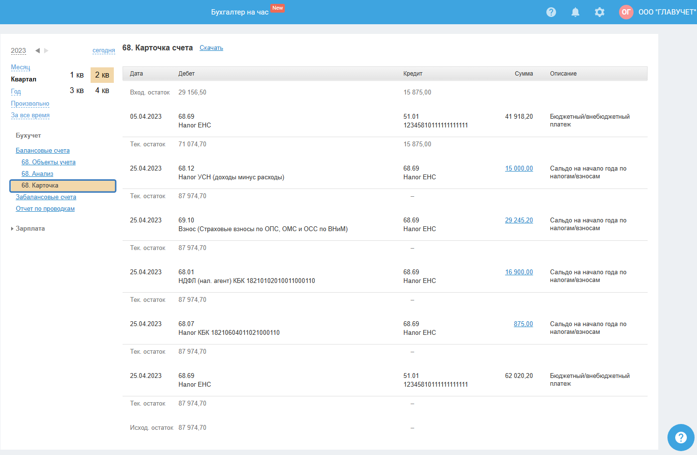Select period За все время

point(30,115)
